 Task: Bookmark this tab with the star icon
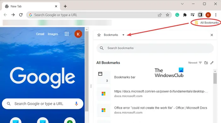(167, 15)
